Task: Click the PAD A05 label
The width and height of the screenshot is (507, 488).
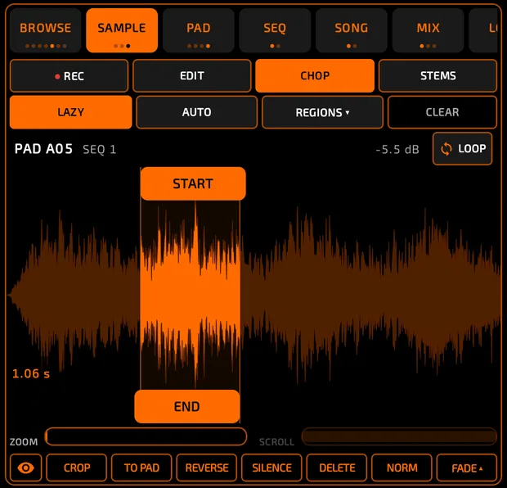Action: click(x=43, y=149)
